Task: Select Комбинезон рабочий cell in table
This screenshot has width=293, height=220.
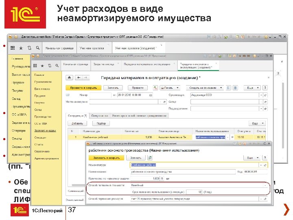Action: point(101,137)
